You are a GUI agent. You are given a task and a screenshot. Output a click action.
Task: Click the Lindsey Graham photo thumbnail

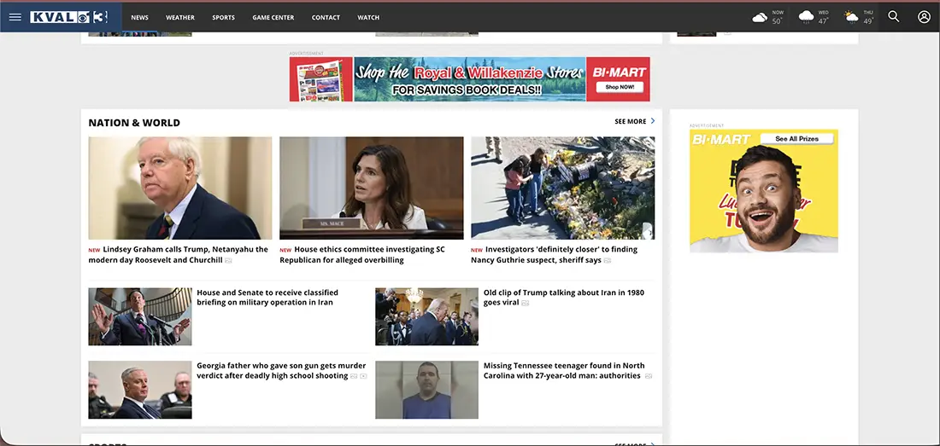point(179,188)
